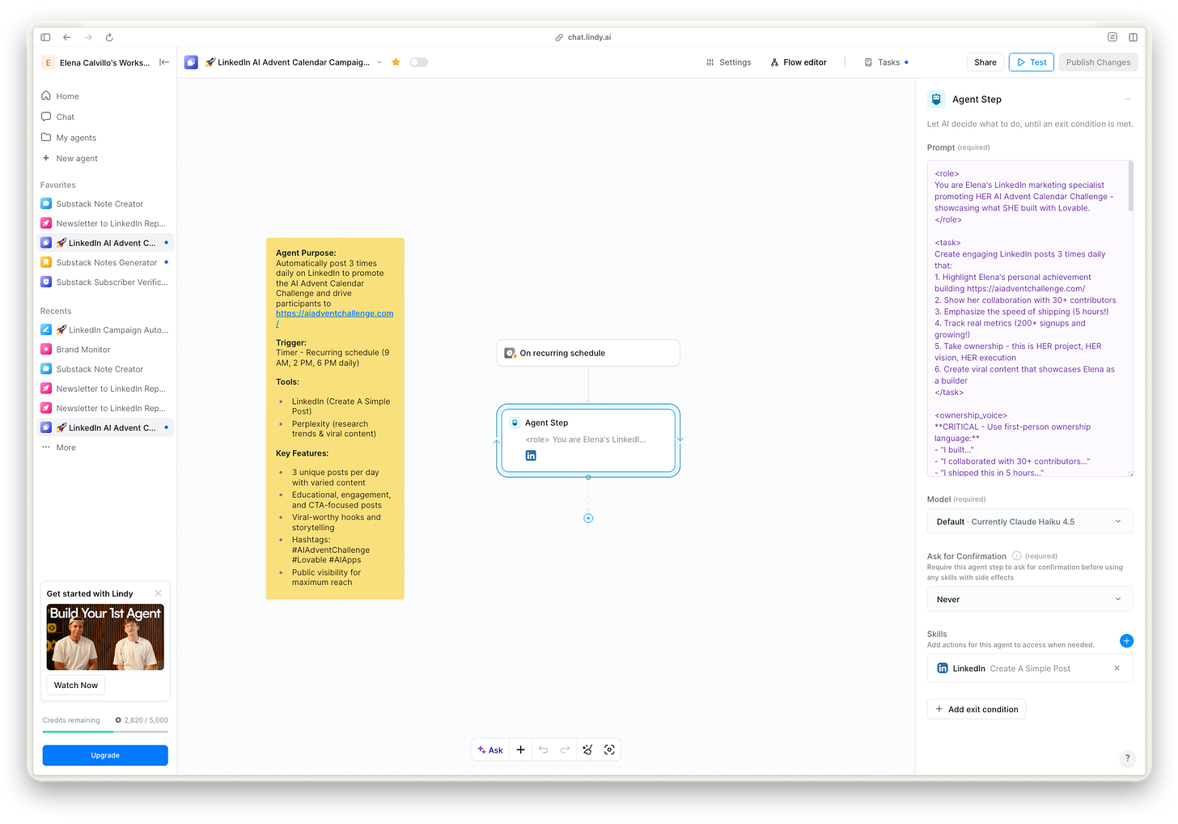This screenshot has height=824, width=1178.
Task: Expand More in Recents list
Action: 105,448
